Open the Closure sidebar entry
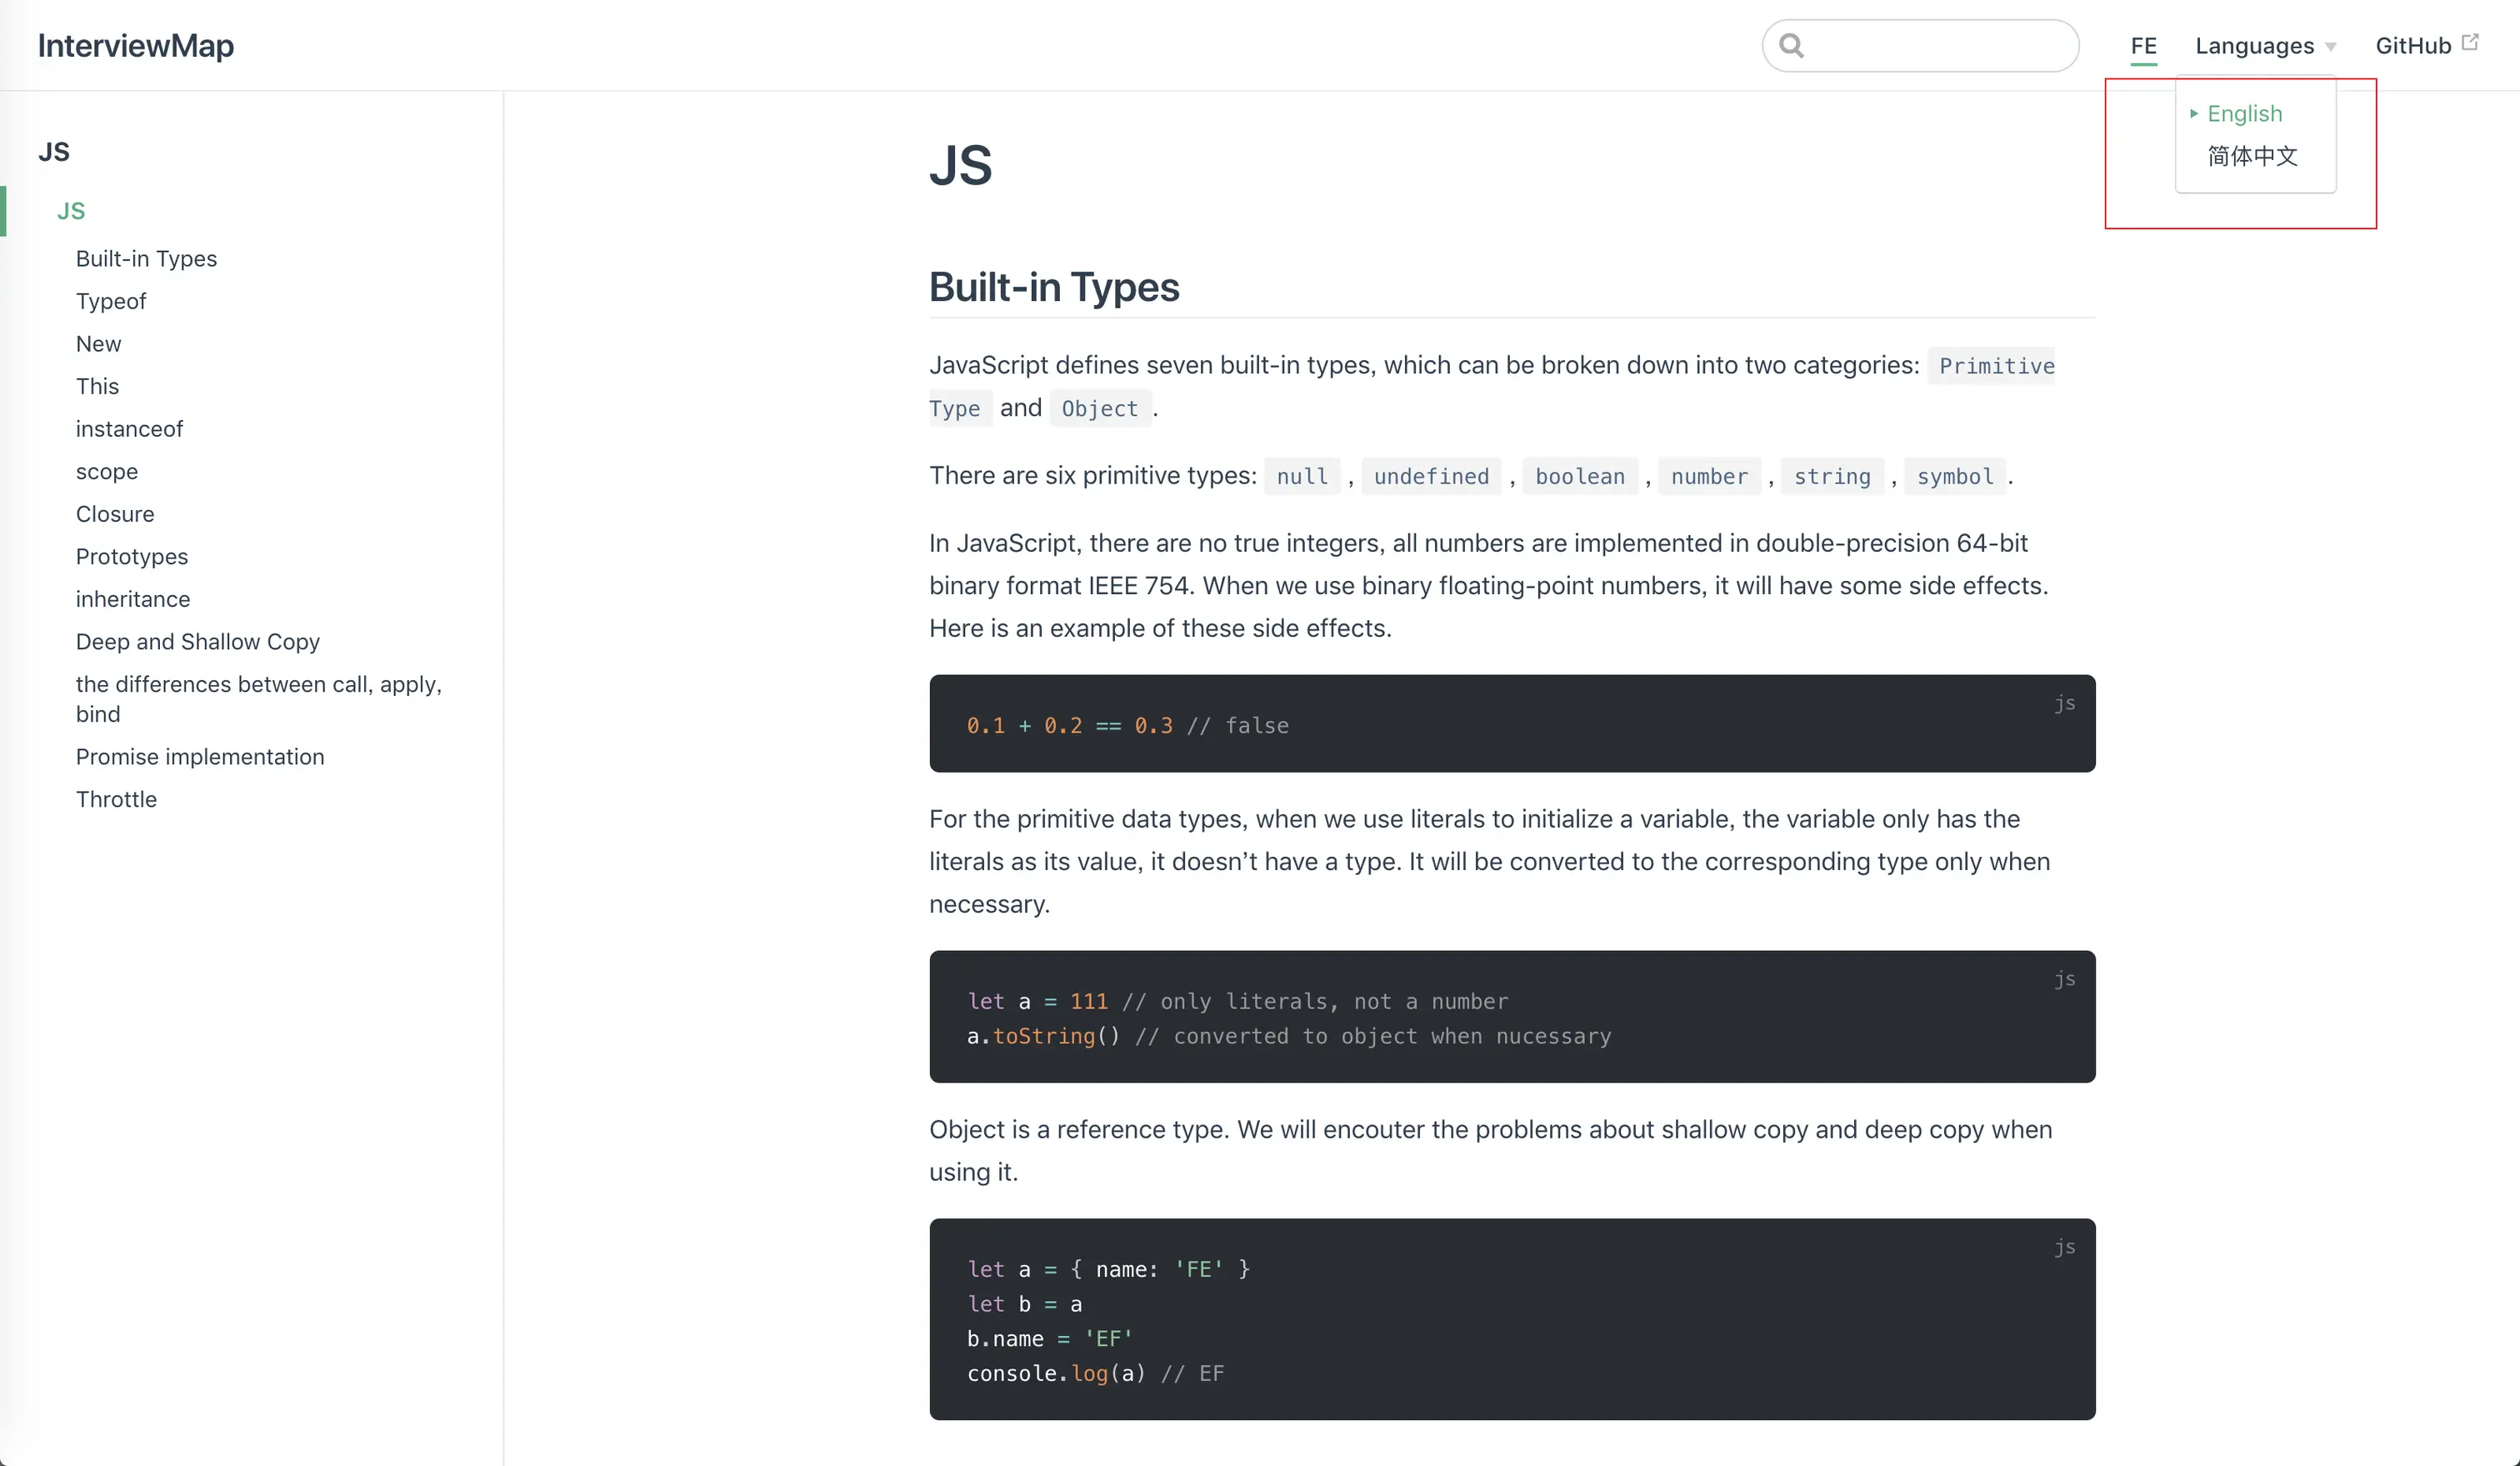The width and height of the screenshot is (2520, 1466). 115,514
